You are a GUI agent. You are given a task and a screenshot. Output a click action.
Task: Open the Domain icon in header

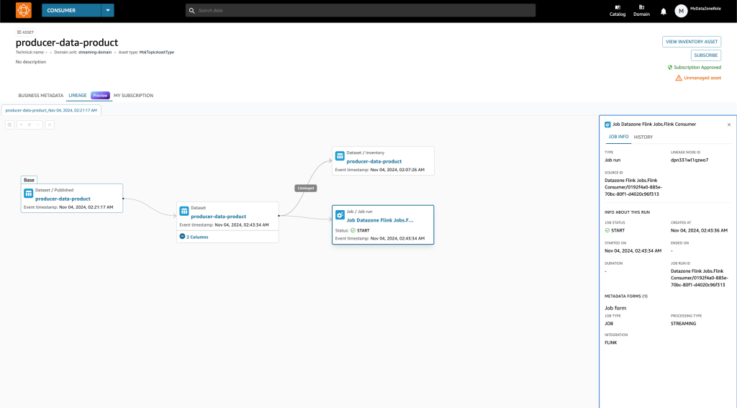641,10
